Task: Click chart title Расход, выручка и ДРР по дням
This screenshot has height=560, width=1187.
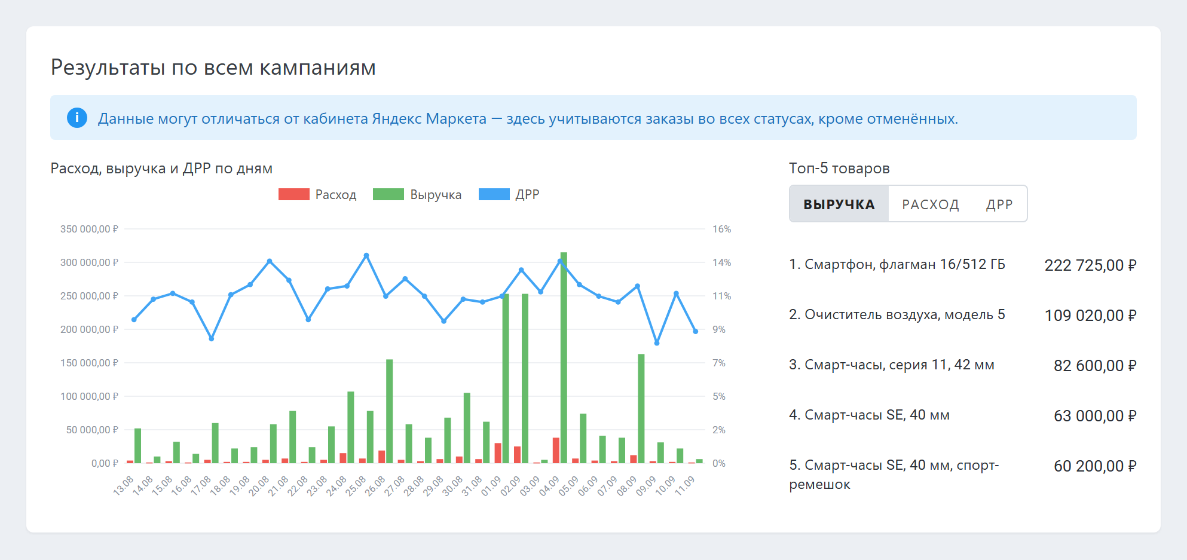Action: 161,168
